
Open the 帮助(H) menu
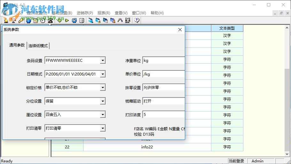(157, 13)
